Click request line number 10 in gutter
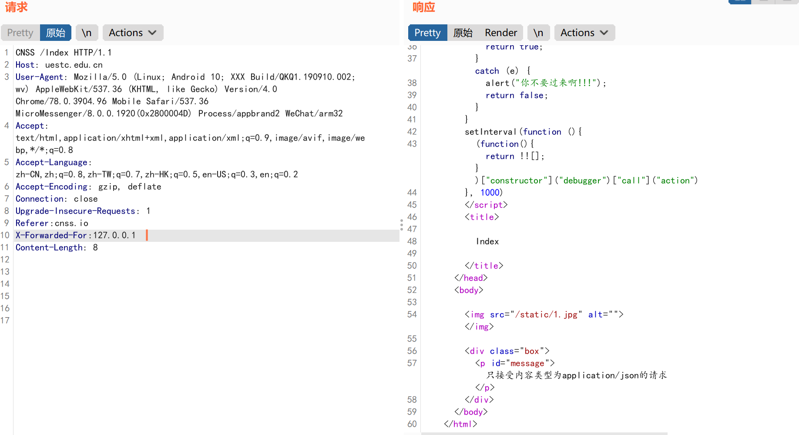Viewport: 799px width, 435px height. 5,235
